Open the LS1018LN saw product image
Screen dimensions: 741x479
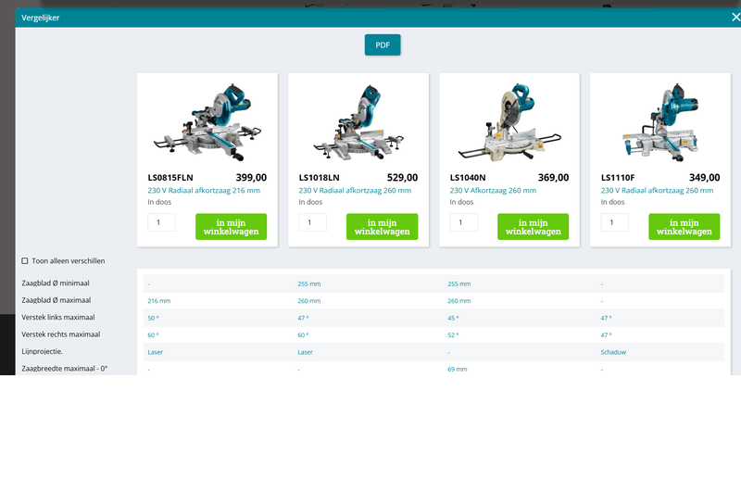358,123
